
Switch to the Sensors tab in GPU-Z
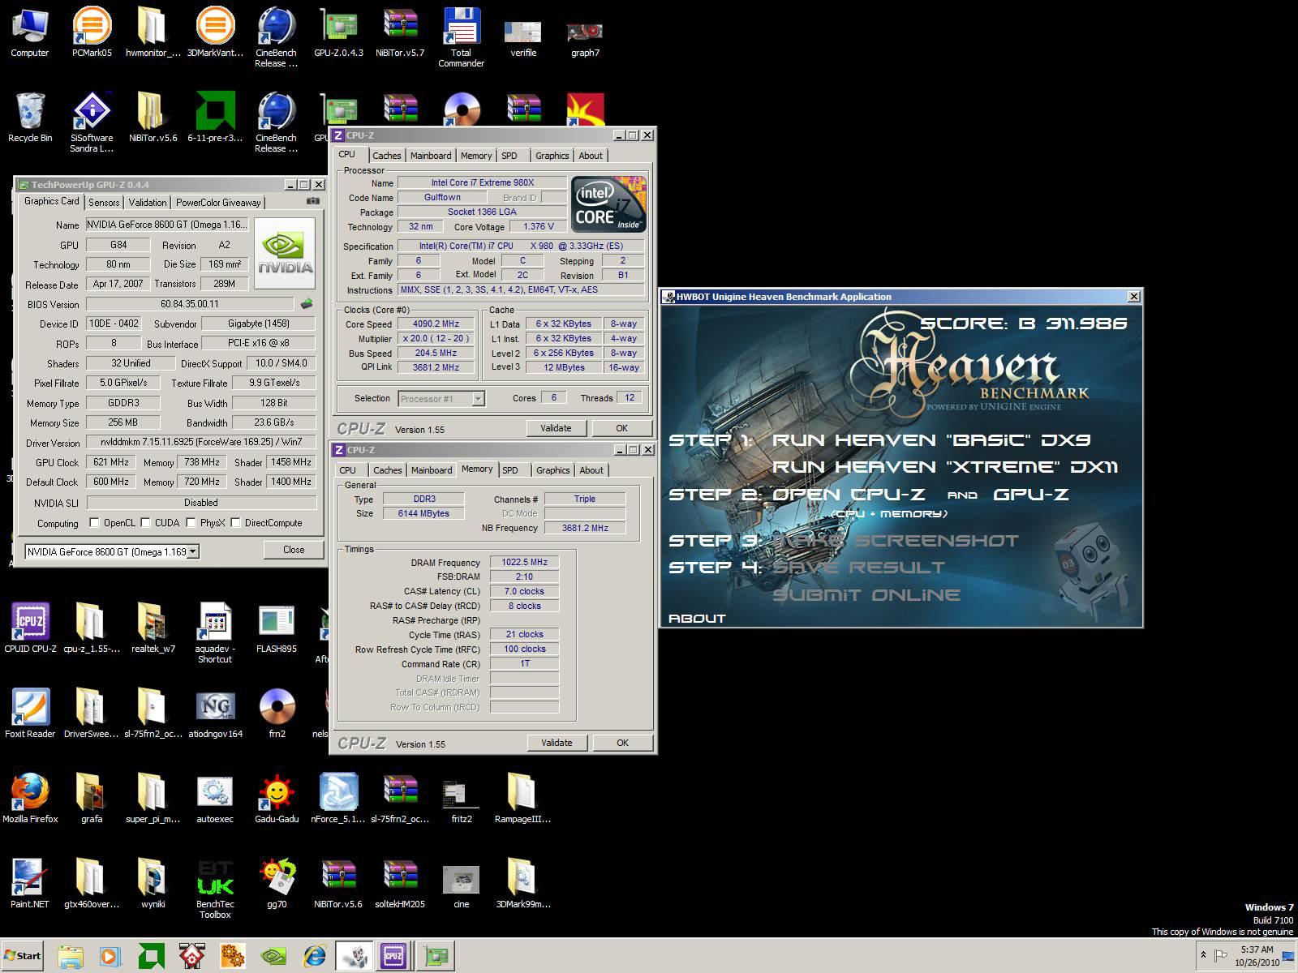[x=104, y=202]
